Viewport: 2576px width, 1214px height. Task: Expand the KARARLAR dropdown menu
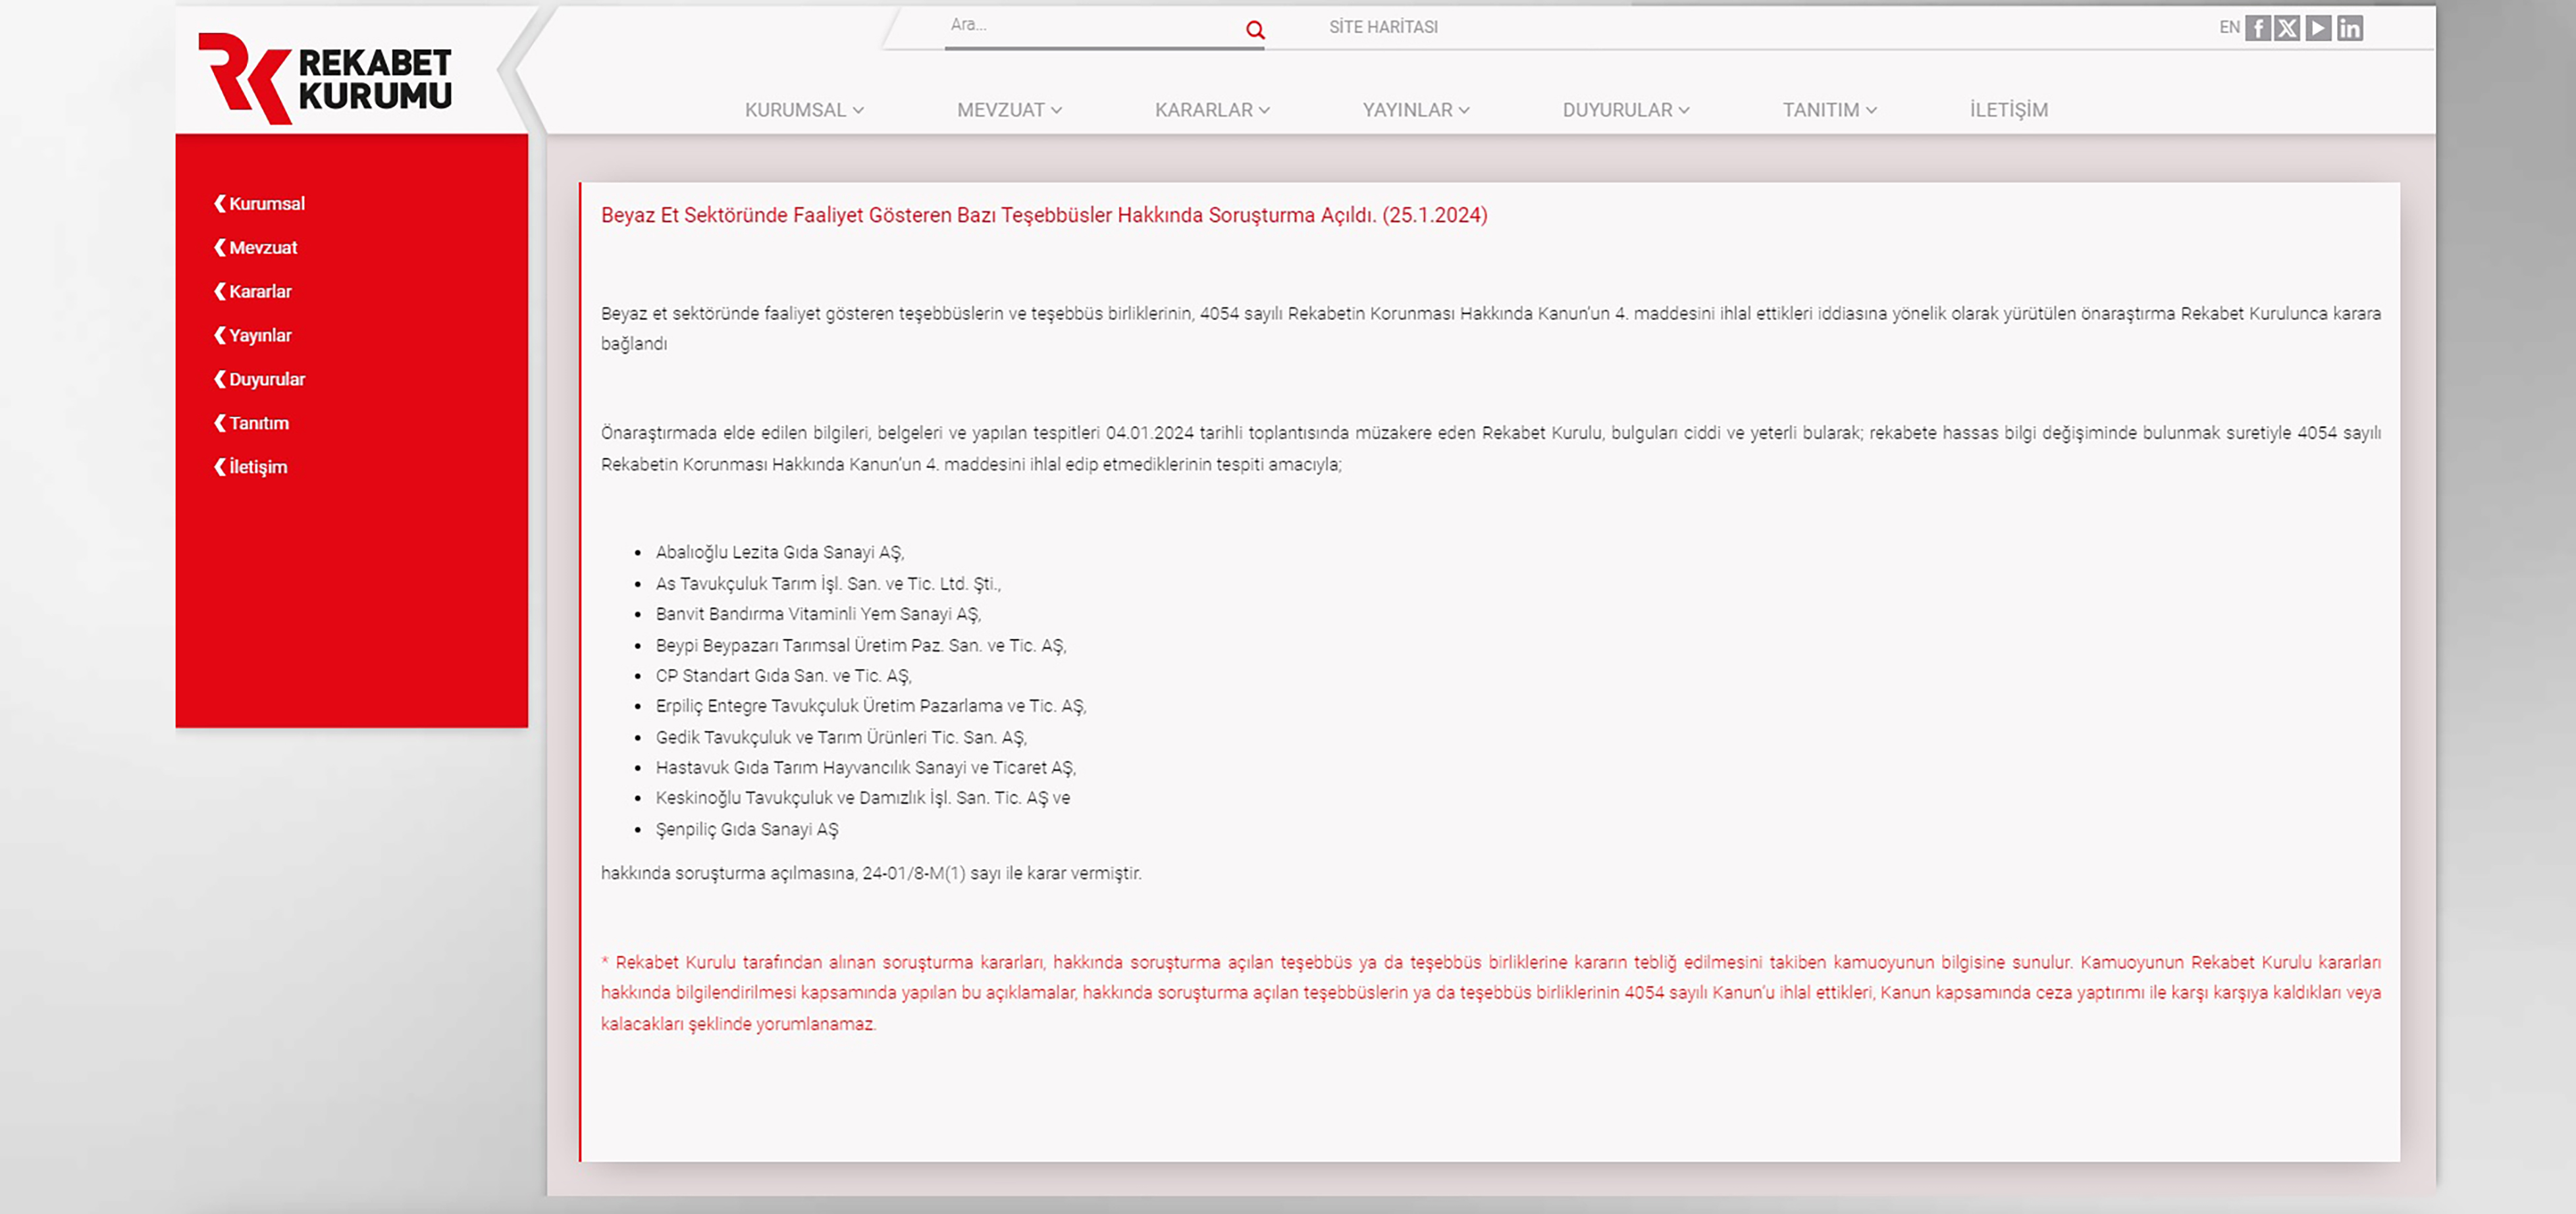coord(1212,110)
